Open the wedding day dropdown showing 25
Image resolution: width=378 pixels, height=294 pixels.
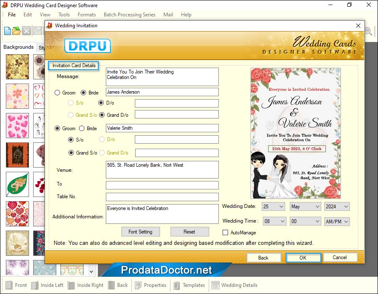click(273, 207)
